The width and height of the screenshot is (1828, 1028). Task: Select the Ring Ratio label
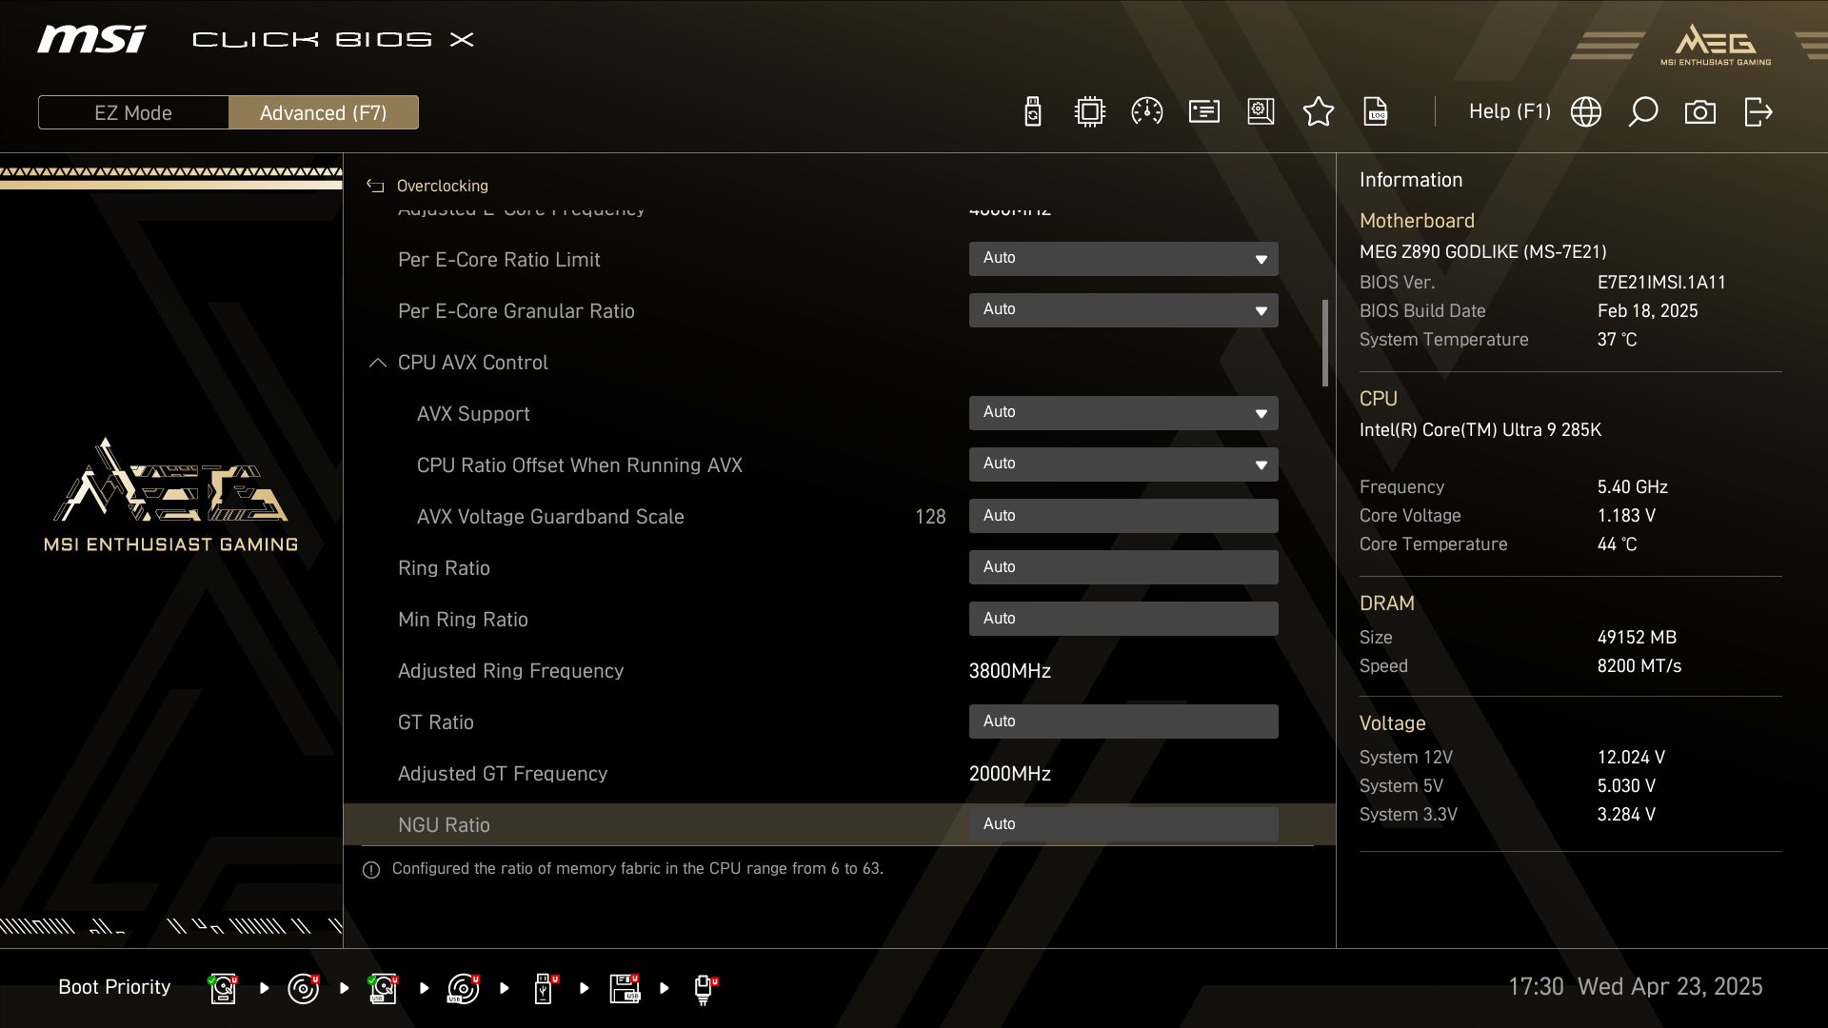(444, 568)
